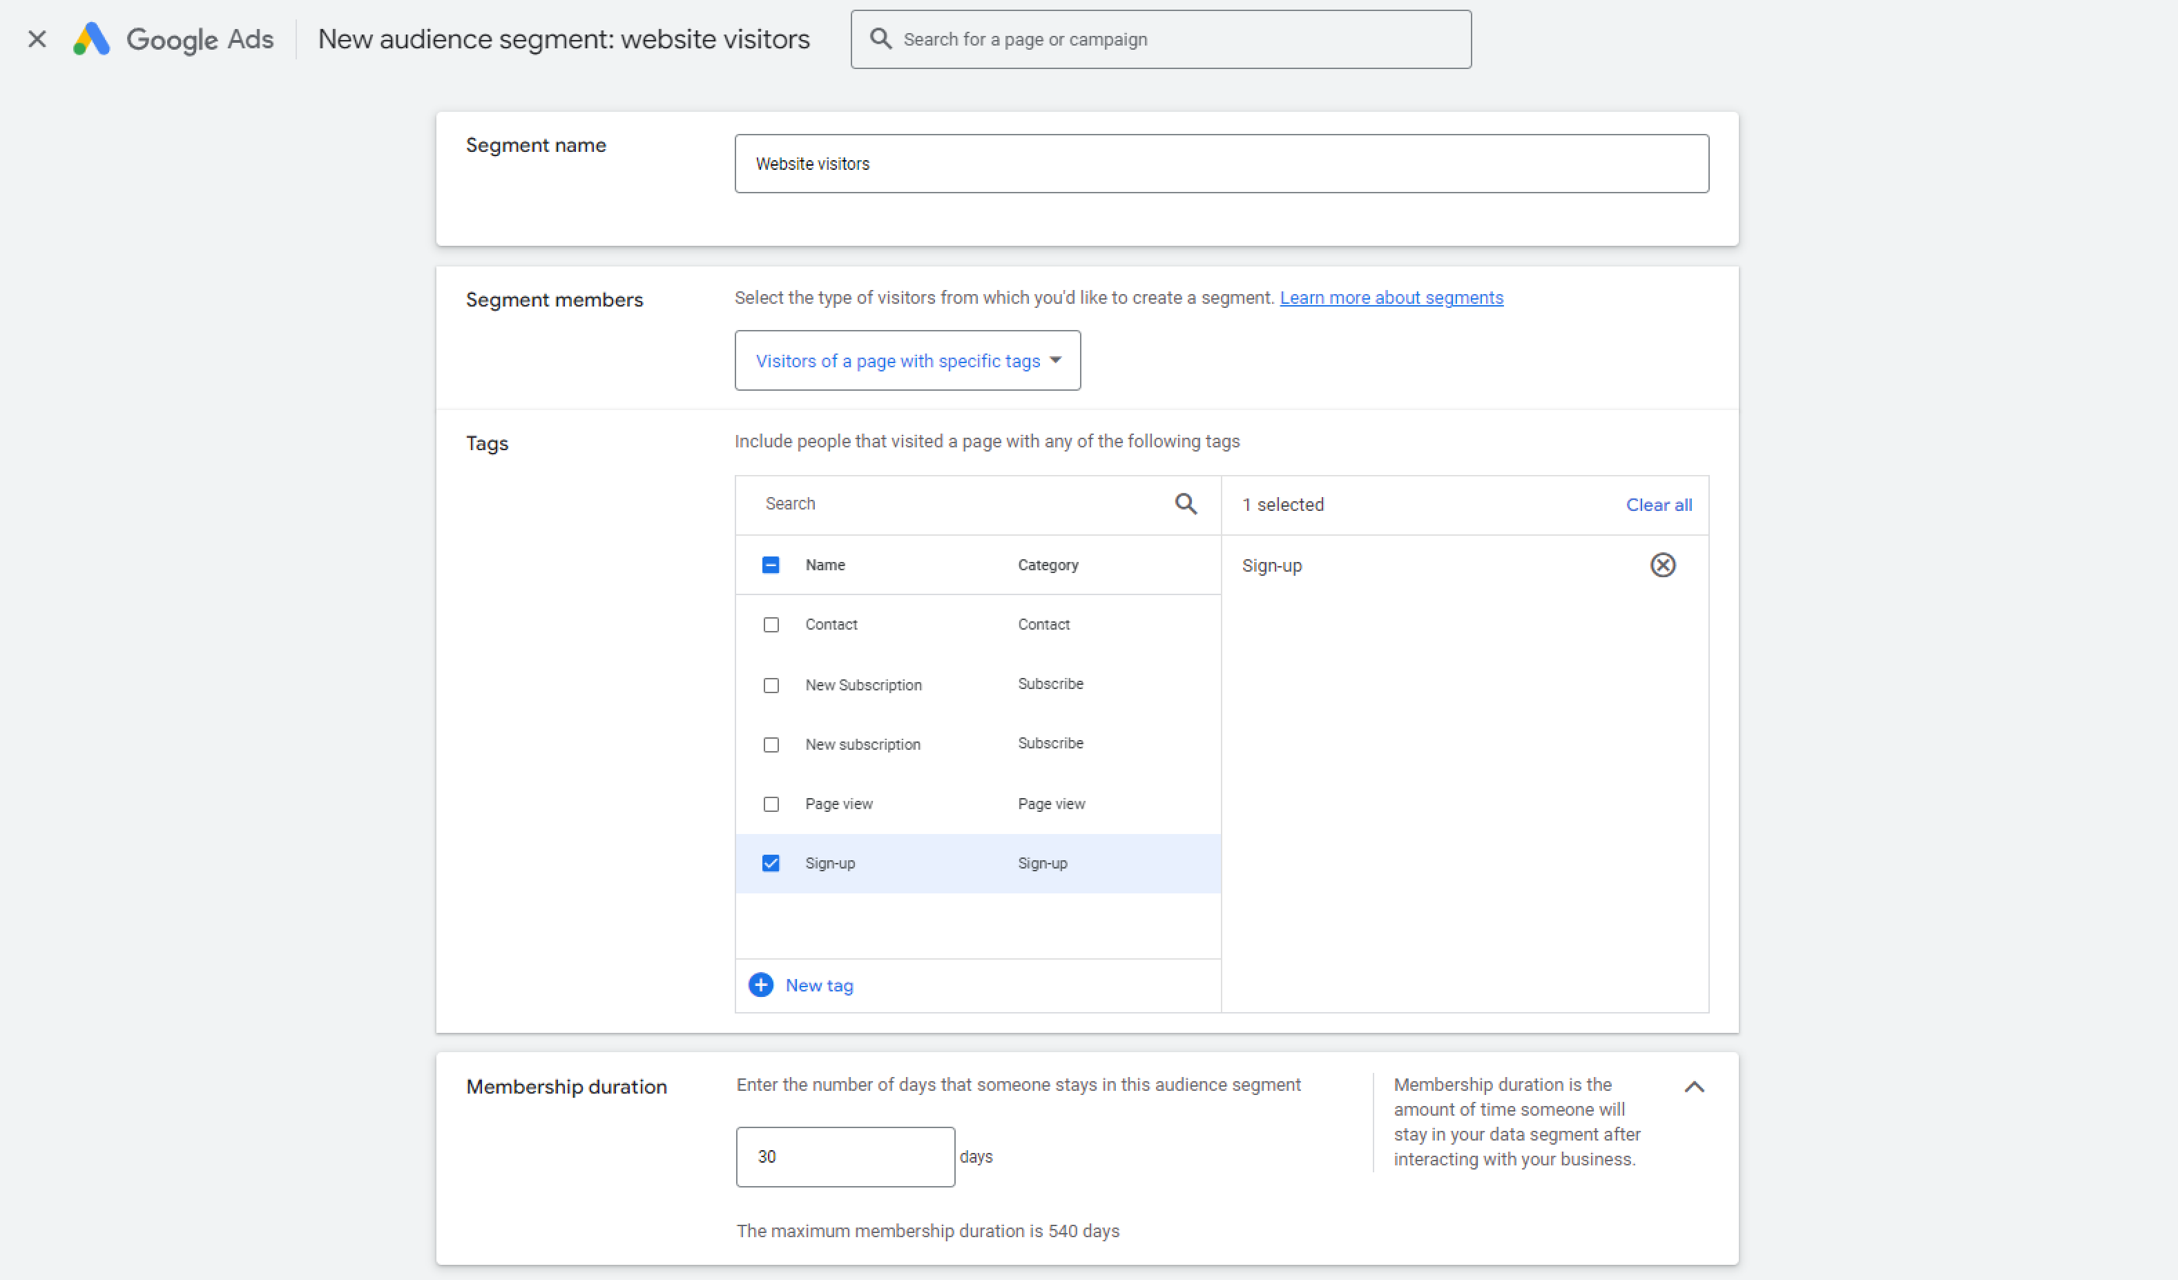Close the new audience segment page

[x=37, y=39]
